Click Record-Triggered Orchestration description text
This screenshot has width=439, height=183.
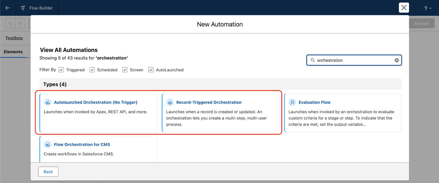coord(216,118)
